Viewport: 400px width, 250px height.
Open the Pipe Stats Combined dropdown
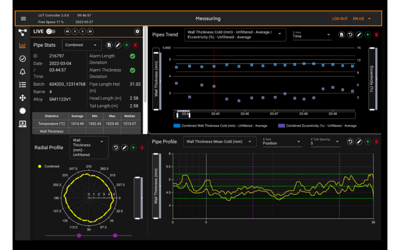tap(82, 45)
